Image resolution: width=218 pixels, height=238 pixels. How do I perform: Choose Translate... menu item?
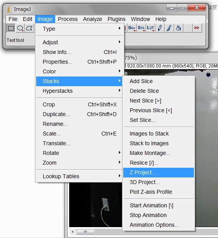(79, 143)
